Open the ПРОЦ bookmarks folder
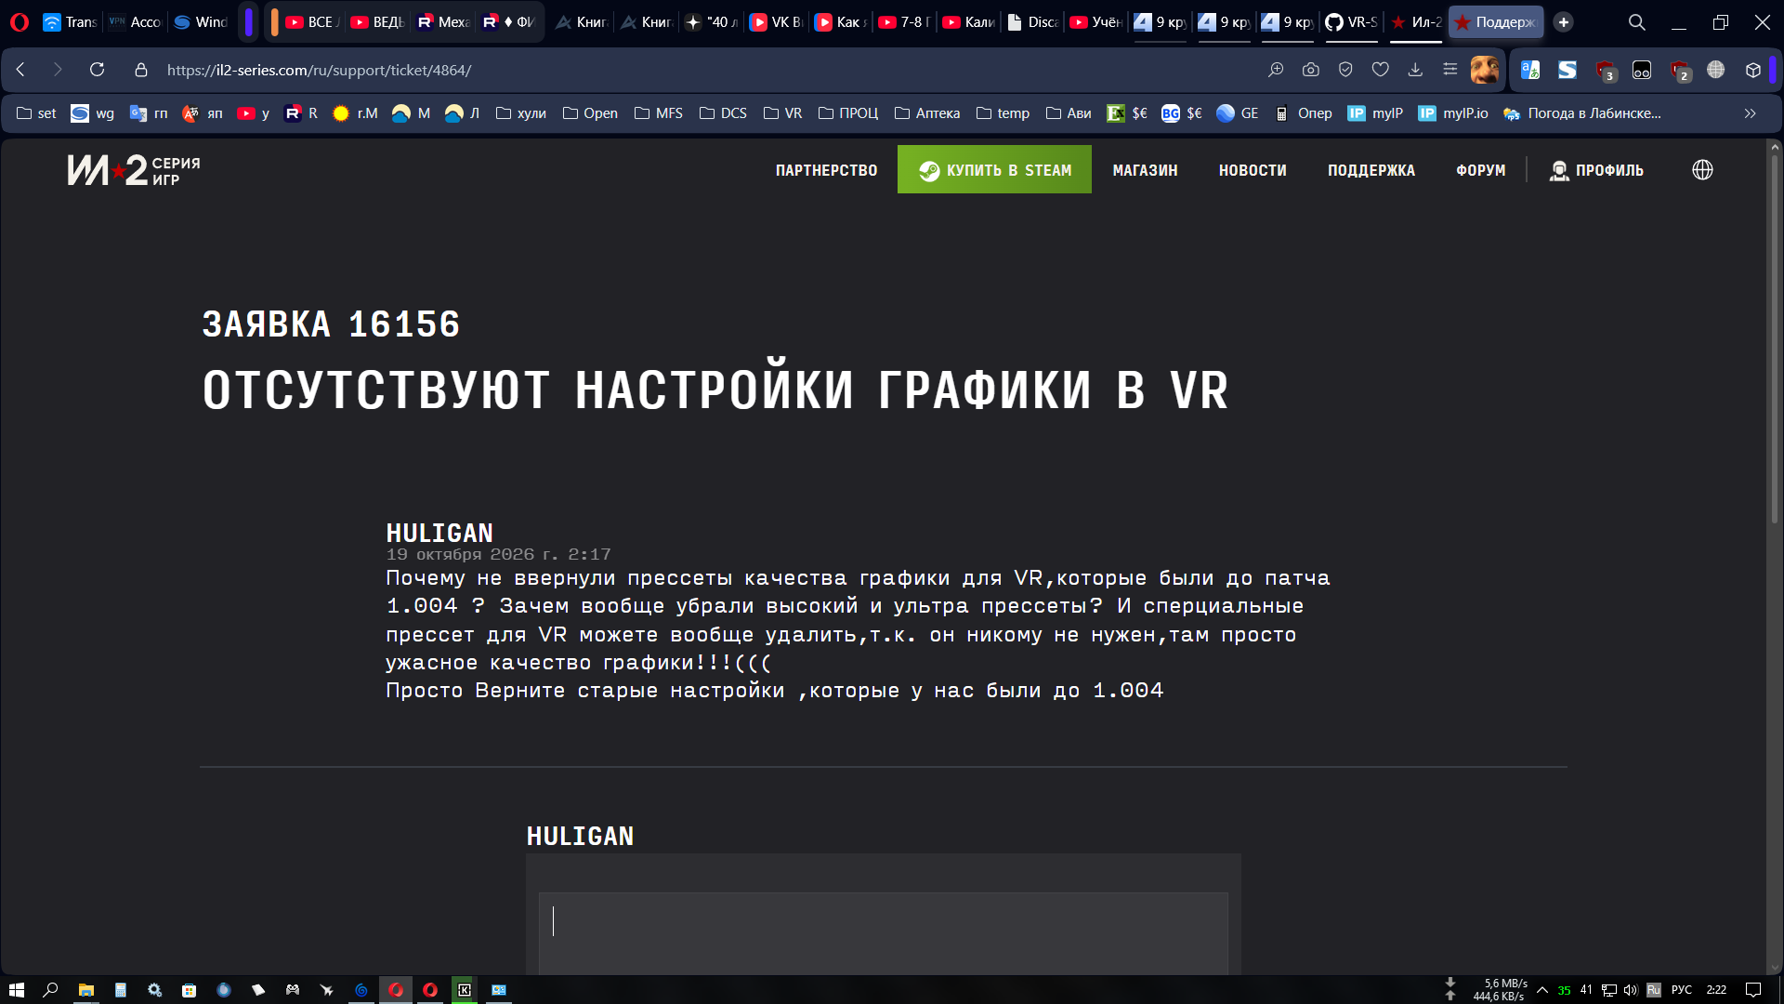The width and height of the screenshot is (1784, 1004). [847, 113]
